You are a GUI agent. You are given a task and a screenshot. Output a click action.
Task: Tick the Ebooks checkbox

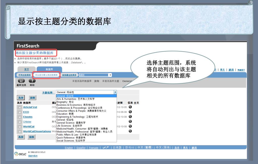[x=20, y=117]
